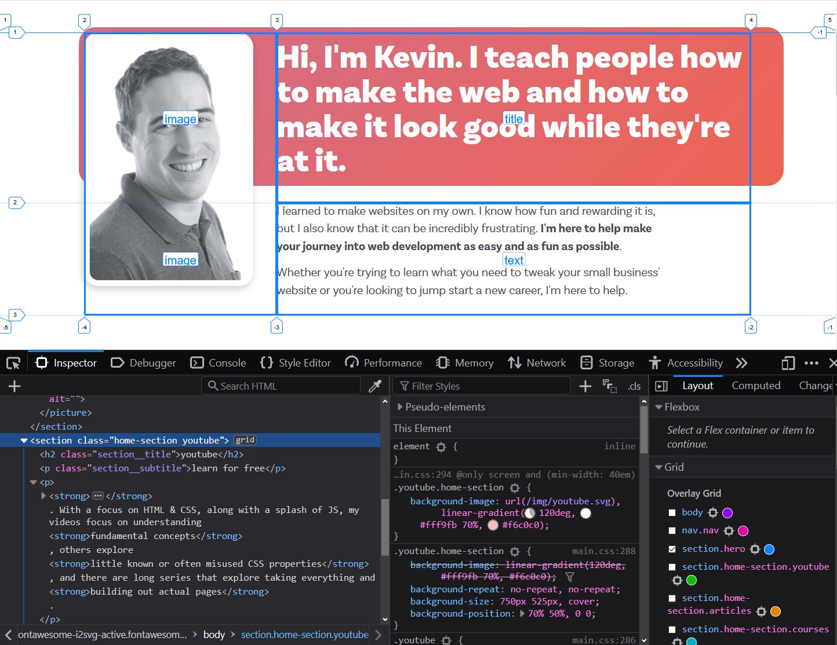Activate the element picker tool

pos(13,363)
